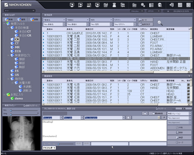Click the magnifying glass search icon

160,23
